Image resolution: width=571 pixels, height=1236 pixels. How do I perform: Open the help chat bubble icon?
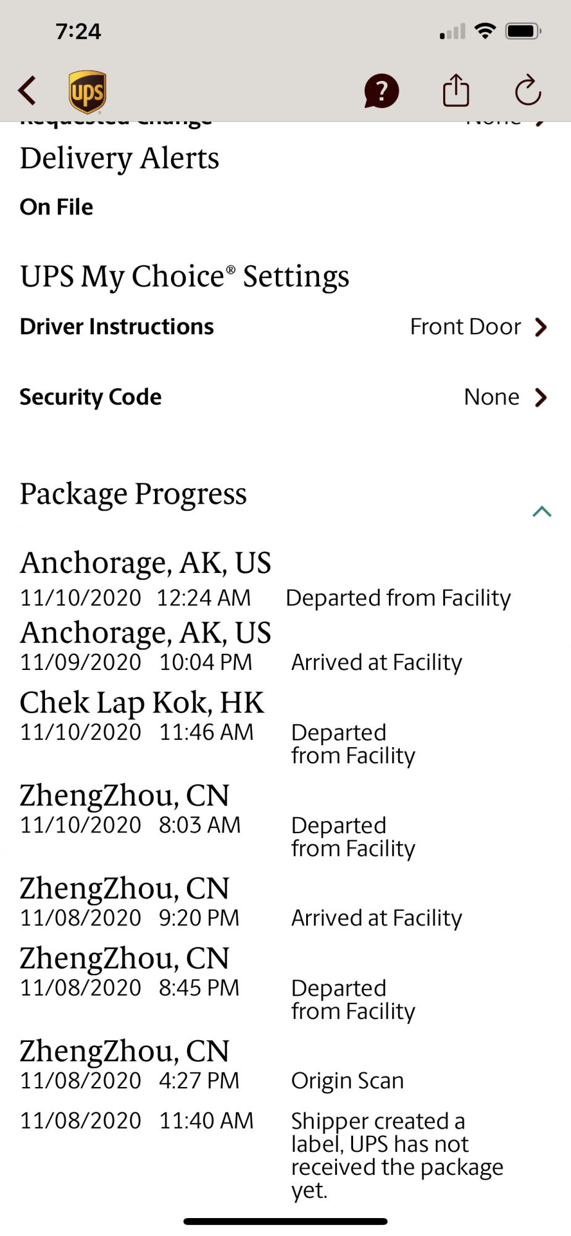click(381, 91)
